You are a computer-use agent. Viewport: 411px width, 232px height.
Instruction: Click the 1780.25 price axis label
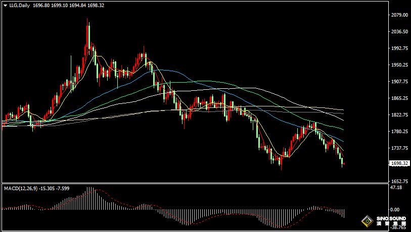pyautogui.click(x=399, y=132)
